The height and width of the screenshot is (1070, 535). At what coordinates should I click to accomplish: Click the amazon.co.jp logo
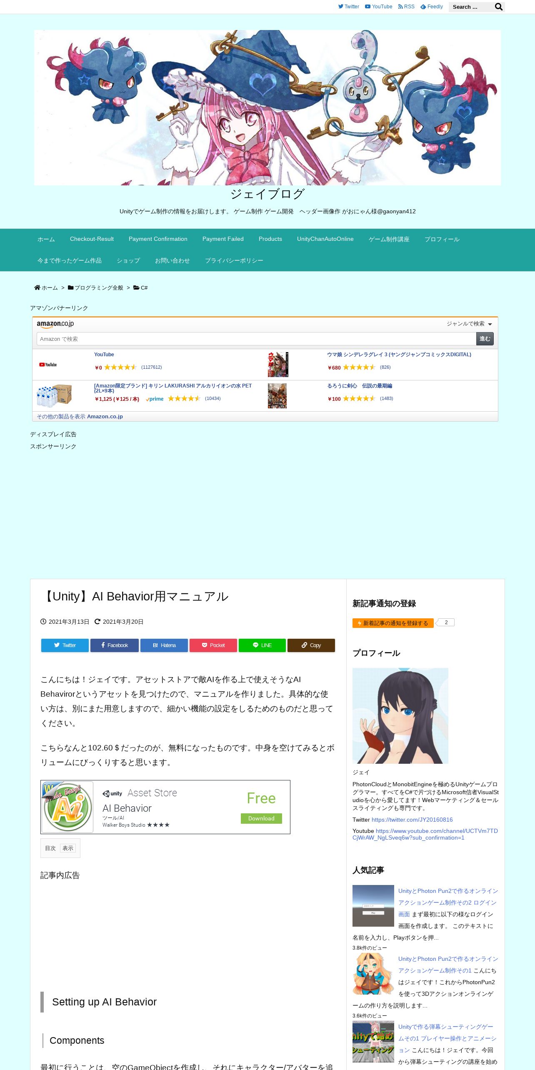point(55,324)
